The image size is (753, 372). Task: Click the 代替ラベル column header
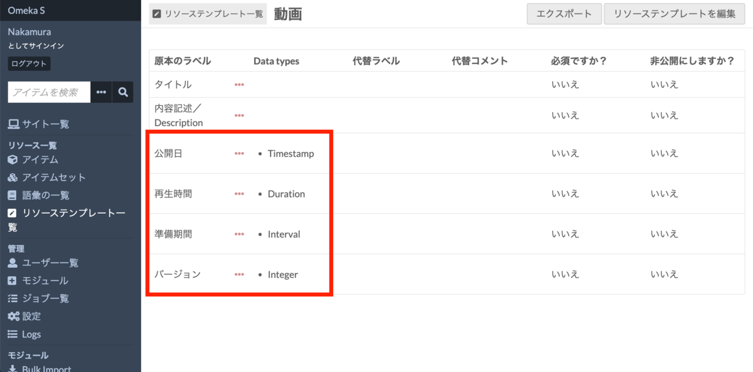[376, 61]
